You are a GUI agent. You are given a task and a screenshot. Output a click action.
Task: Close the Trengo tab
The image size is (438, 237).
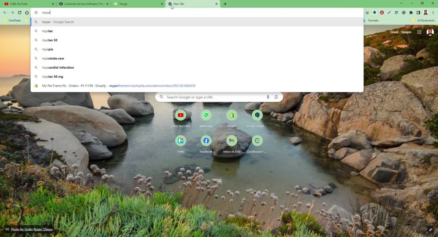click(x=162, y=4)
